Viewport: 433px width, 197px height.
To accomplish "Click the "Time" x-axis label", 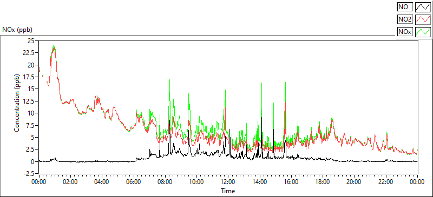I will coord(228,191).
